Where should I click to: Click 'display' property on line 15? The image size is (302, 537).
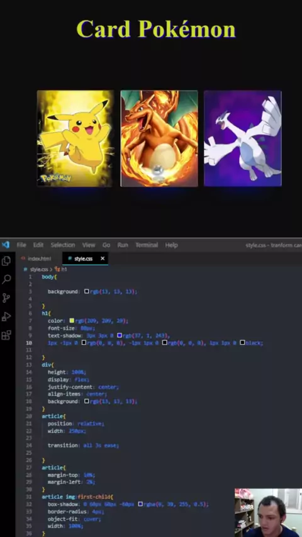58,379
